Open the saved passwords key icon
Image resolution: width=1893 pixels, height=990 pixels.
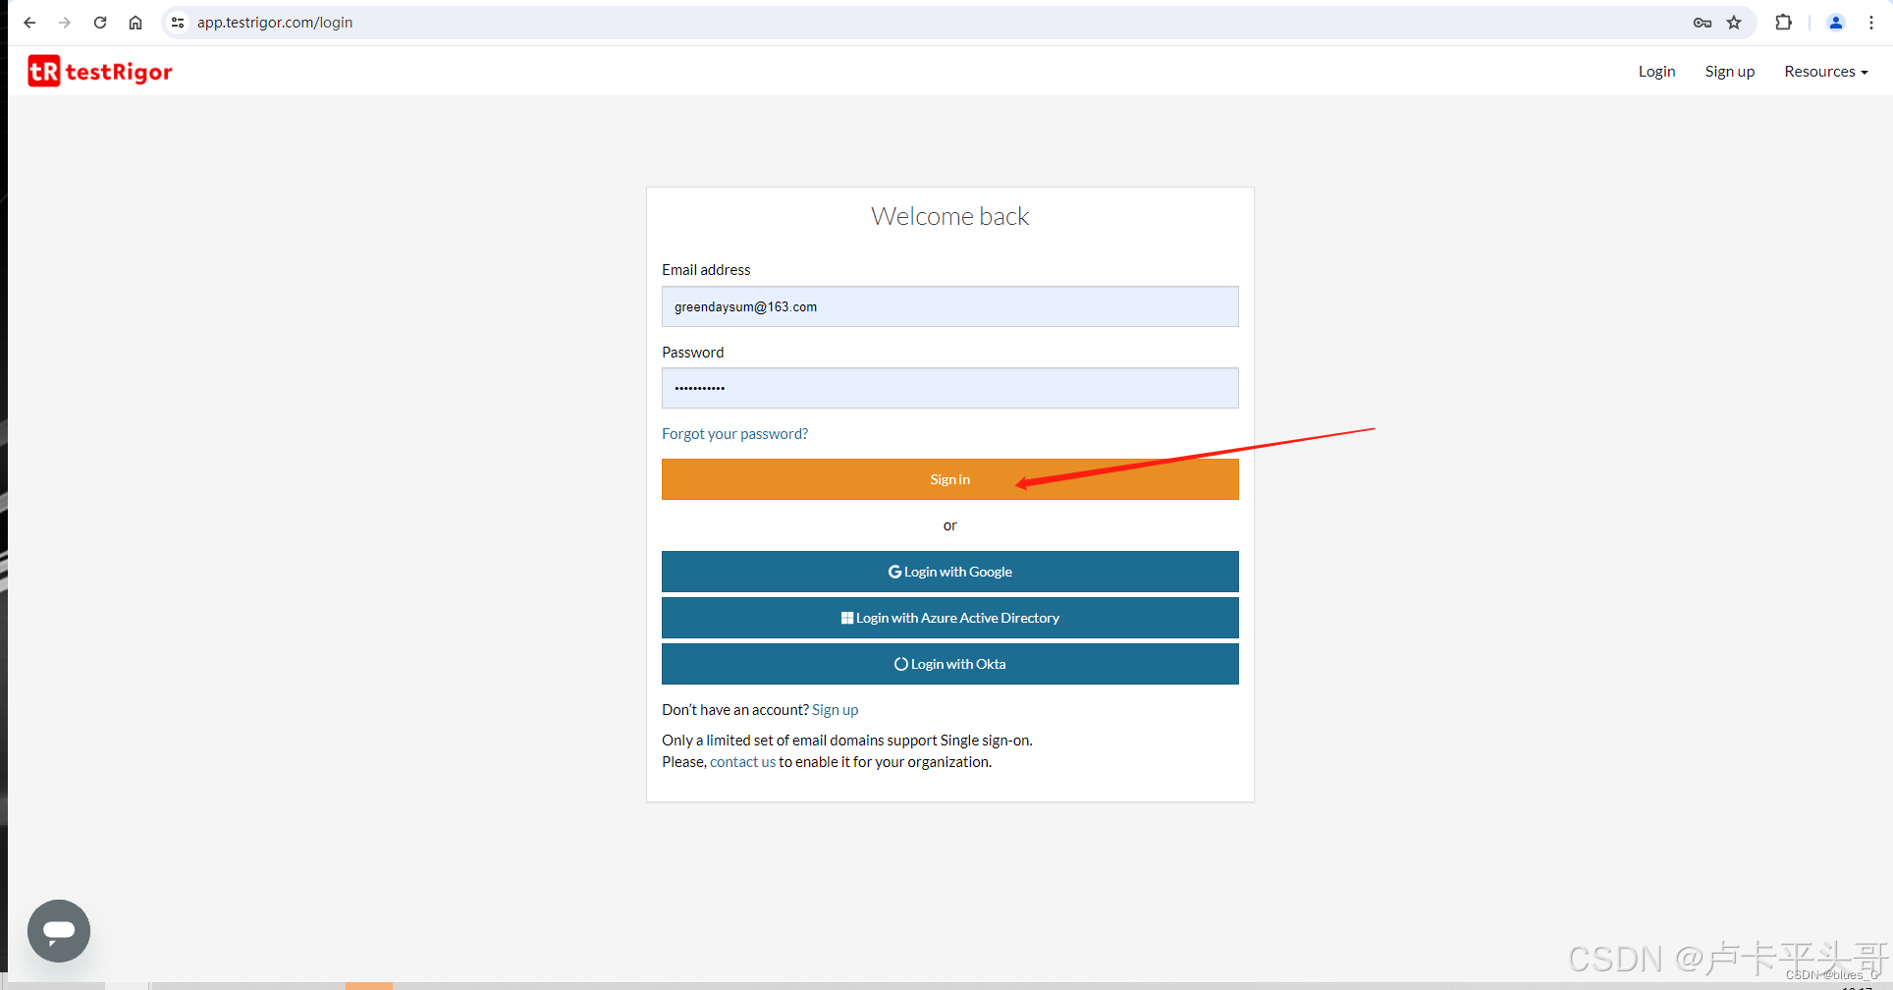pos(1703,23)
